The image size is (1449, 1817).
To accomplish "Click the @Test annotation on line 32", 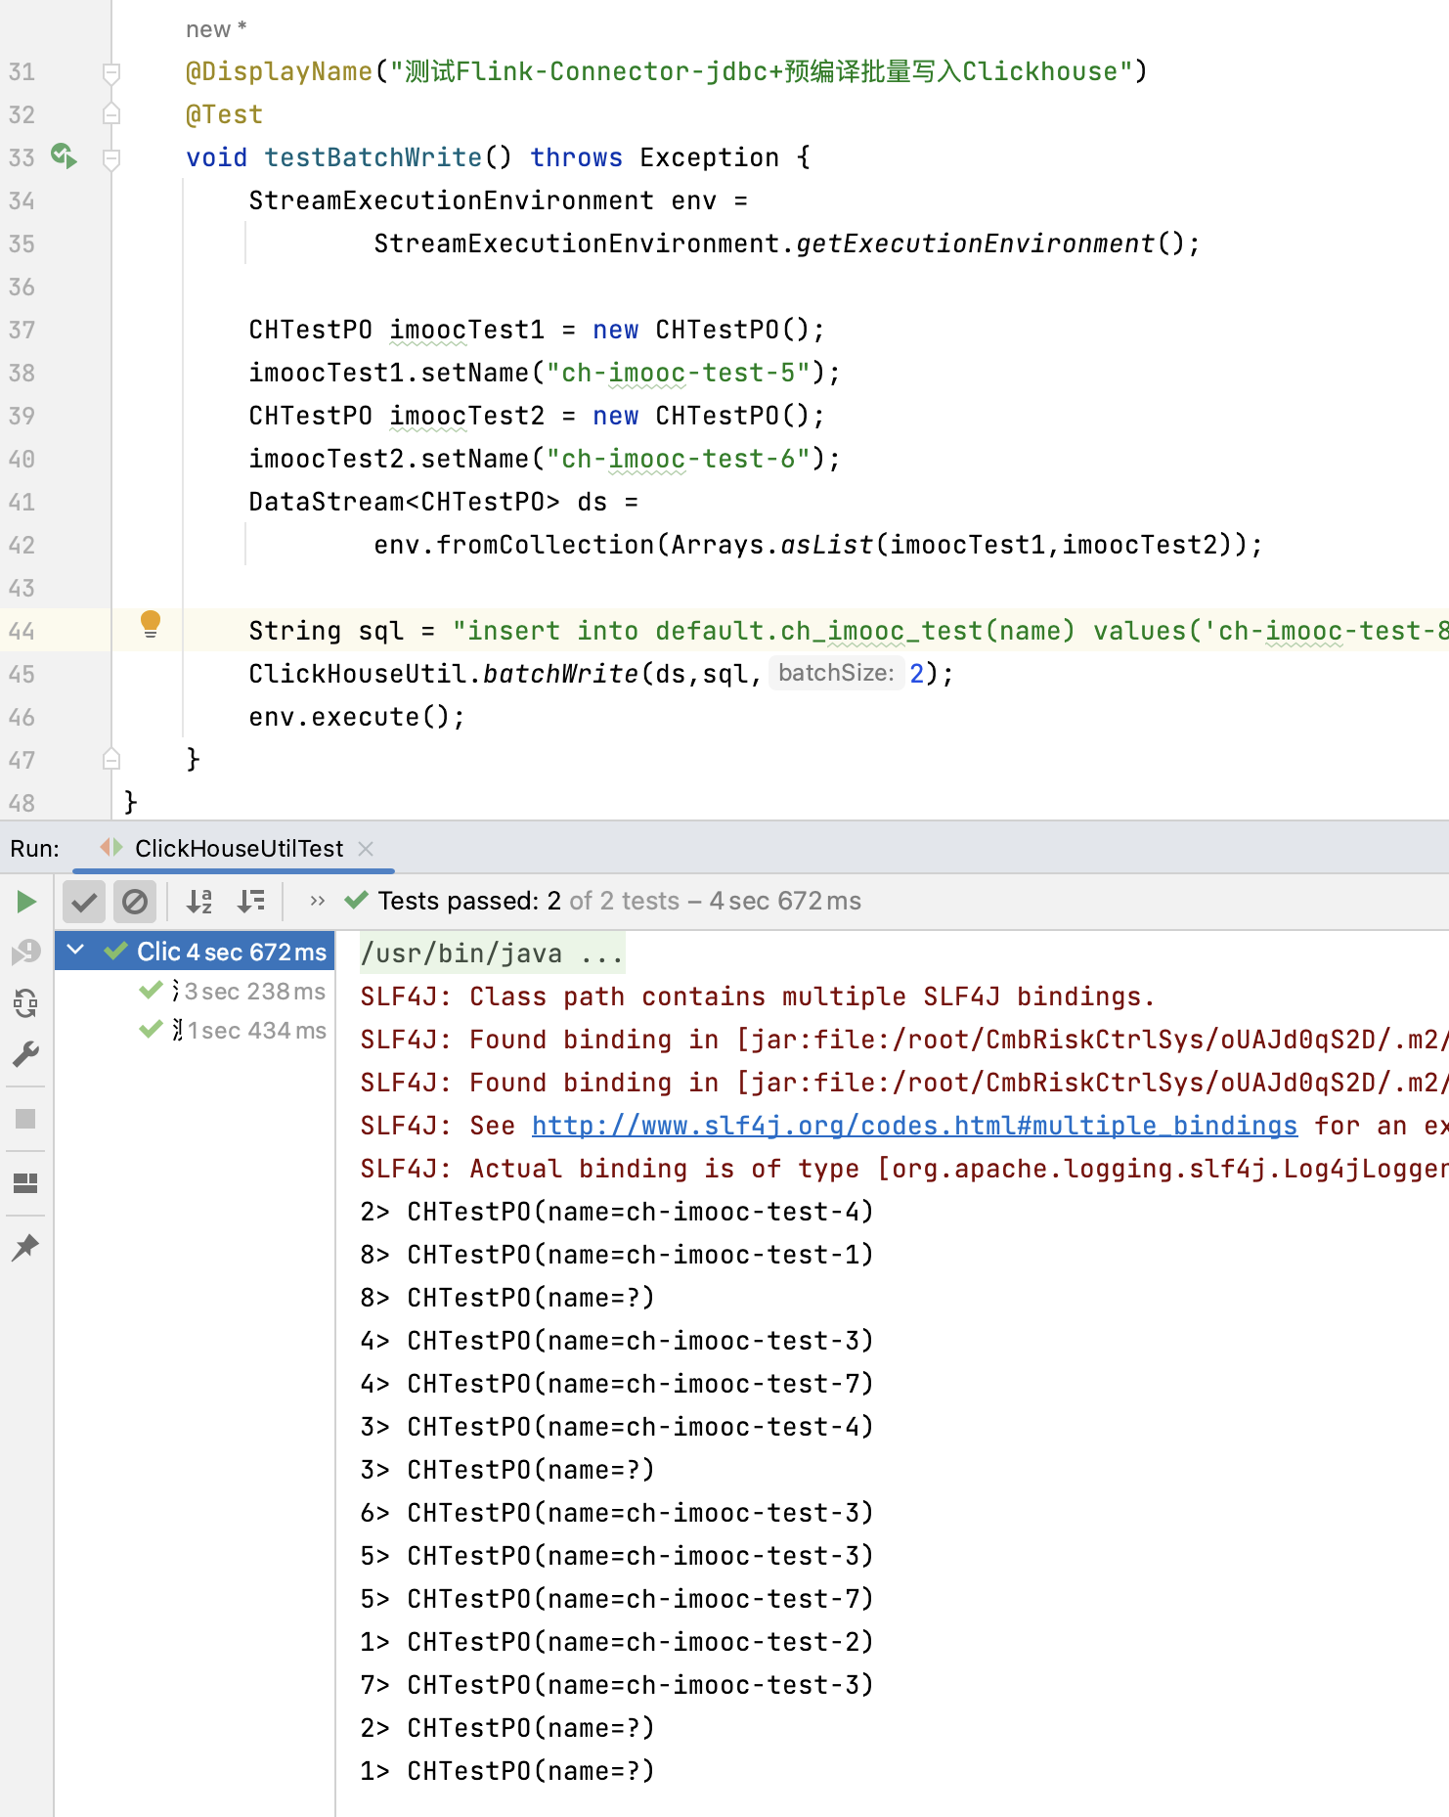I will pyautogui.click(x=224, y=114).
